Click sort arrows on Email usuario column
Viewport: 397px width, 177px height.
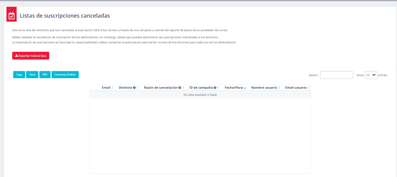point(308,88)
